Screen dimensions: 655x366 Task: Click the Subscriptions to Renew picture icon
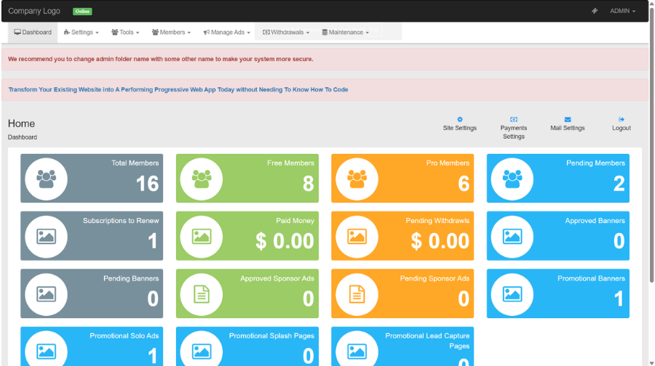coord(46,236)
